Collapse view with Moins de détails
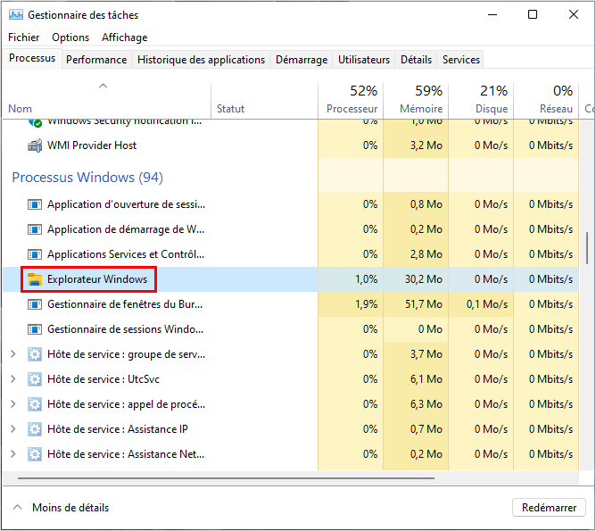Viewport: 596px width, 531px height. (x=61, y=508)
